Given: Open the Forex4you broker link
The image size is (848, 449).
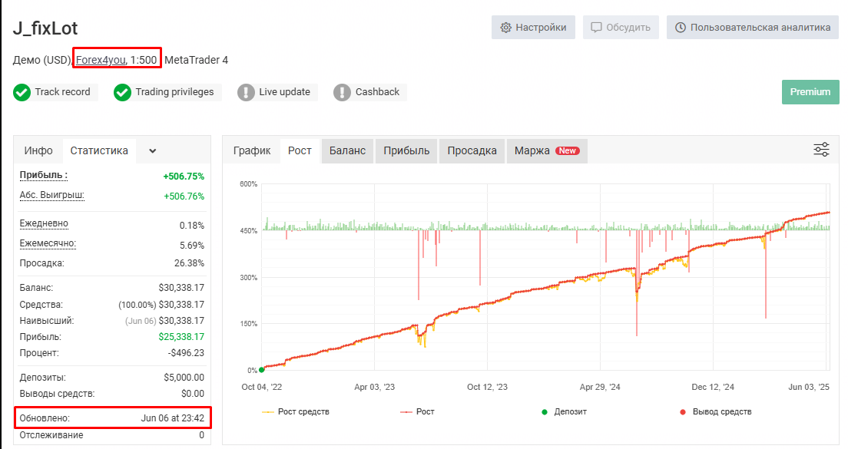Looking at the screenshot, I should click(100, 60).
